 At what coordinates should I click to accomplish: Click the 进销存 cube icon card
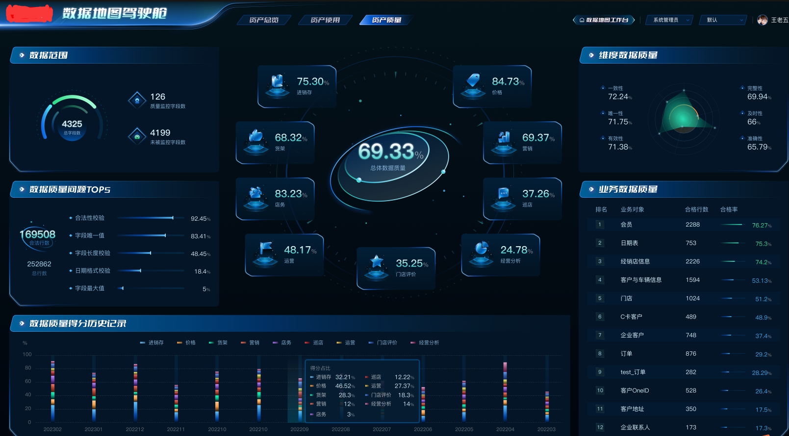(297, 87)
